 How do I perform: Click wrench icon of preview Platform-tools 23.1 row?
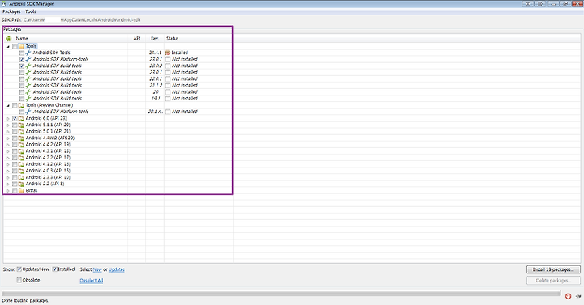pos(28,112)
